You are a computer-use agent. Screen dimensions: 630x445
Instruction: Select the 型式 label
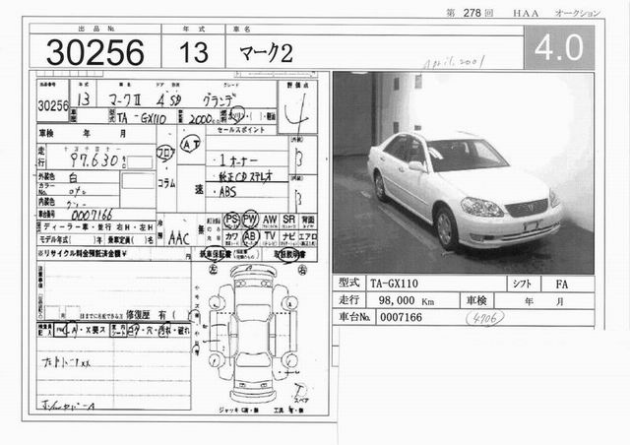348,283
